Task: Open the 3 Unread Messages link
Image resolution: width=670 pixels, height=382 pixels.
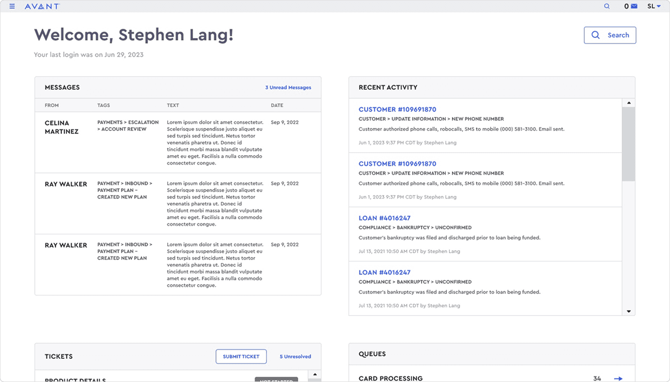Action: pyautogui.click(x=288, y=88)
